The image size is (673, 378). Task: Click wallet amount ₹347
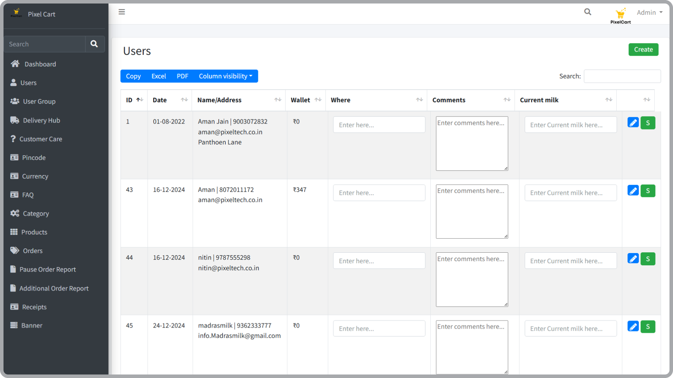[300, 190]
